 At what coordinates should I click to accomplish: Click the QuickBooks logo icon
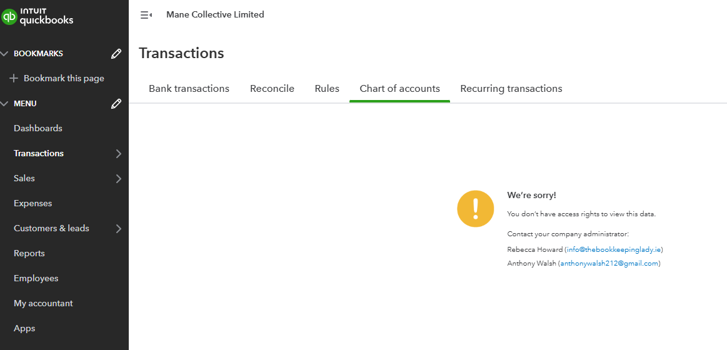[x=9, y=17]
